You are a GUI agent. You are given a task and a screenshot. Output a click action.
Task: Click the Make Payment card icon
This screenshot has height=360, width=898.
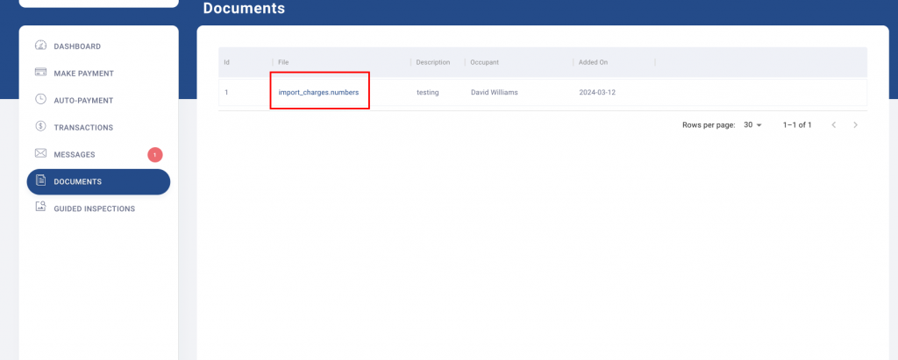coord(40,73)
